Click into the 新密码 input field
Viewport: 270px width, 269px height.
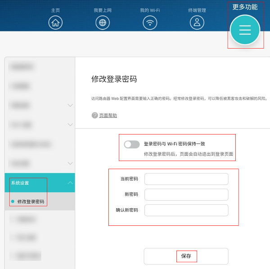[x=186, y=194]
